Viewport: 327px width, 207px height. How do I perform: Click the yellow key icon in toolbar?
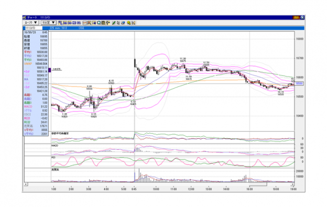[x=129, y=23]
